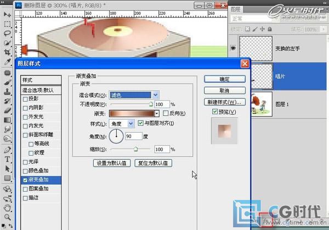Click the 角度 input field showing 90

pyautogui.click(x=134, y=137)
